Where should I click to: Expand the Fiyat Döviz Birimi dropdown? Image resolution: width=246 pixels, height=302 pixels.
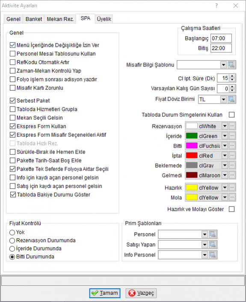click(x=223, y=99)
